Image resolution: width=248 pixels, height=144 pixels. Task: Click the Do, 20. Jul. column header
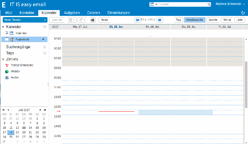tap(189, 27)
